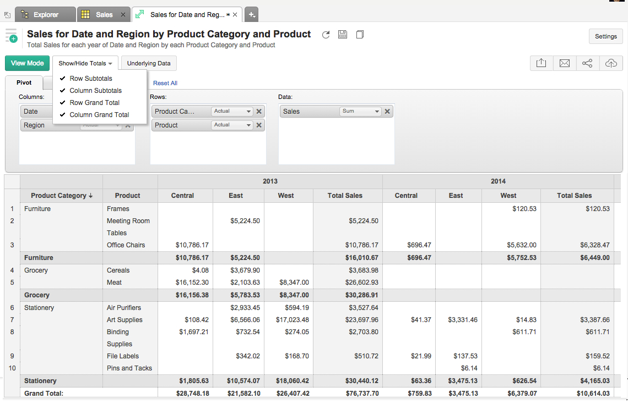The width and height of the screenshot is (628, 404).
Task: Open the Actual dropdown for Product row
Action: click(x=232, y=125)
